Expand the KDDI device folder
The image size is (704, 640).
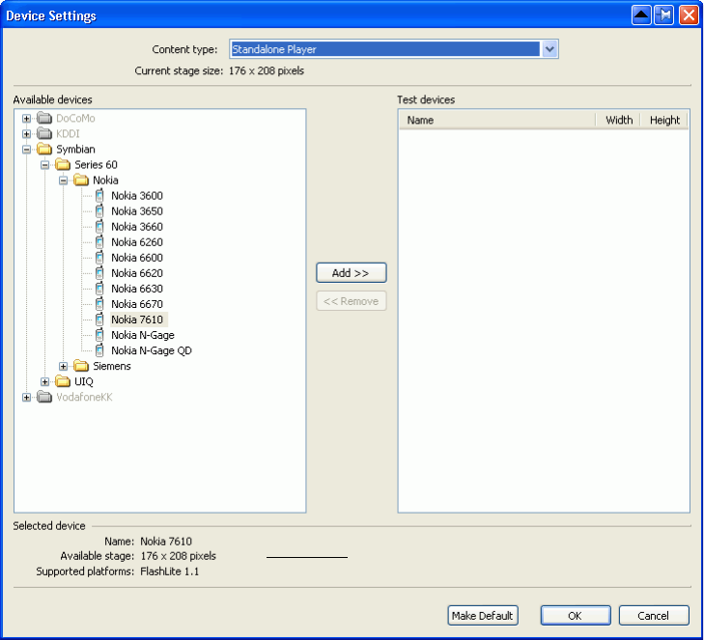[x=27, y=134]
